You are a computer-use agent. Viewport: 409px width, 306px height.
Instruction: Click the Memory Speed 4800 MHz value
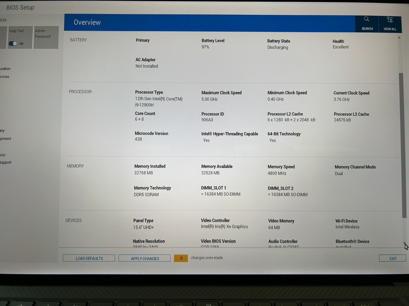point(277,173)
